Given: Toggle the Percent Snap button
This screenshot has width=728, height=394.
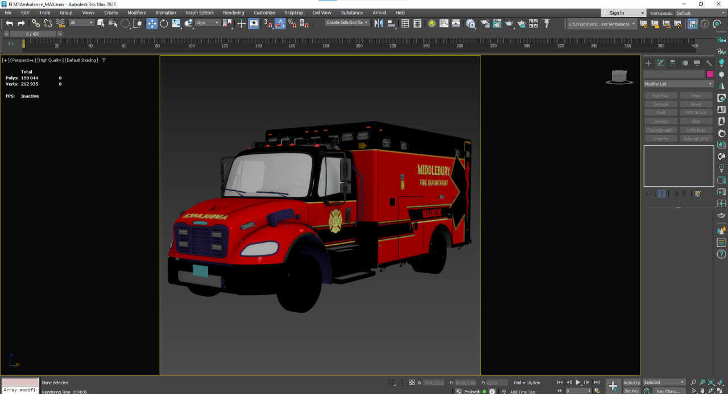Looking at the screenshot, I should click(x=292, y=23).
